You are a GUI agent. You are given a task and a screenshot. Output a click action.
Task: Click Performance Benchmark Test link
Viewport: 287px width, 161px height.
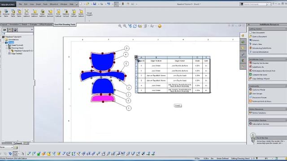tap(264, 71)
